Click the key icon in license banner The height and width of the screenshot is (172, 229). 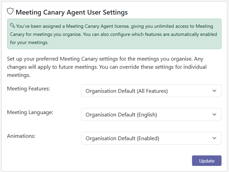point(12,25)
